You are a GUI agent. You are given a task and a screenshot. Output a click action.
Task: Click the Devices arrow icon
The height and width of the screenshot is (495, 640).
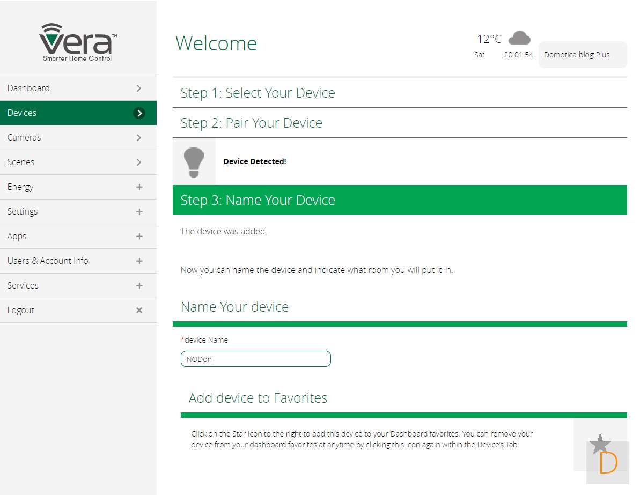coord(139,113)
